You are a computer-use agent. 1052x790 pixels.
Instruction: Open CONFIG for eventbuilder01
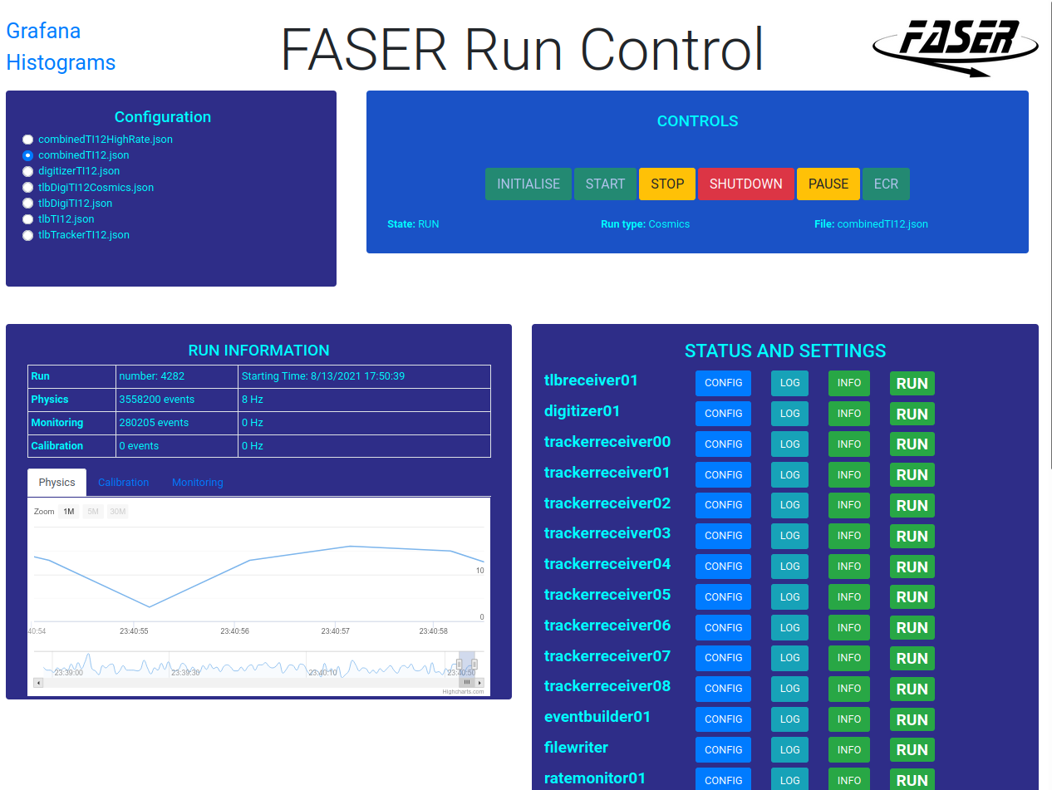coord(723,719)
